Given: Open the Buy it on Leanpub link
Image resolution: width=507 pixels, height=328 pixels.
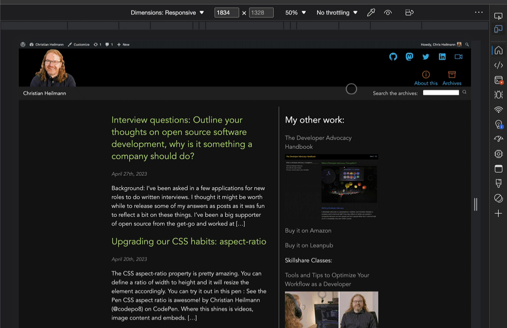Looking at the screenshot, I should tap(308, 245).
